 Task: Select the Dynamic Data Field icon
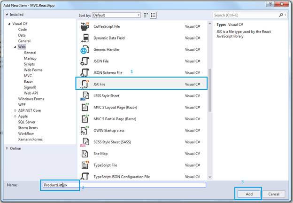pyautogui.click(x=85, y=38)
